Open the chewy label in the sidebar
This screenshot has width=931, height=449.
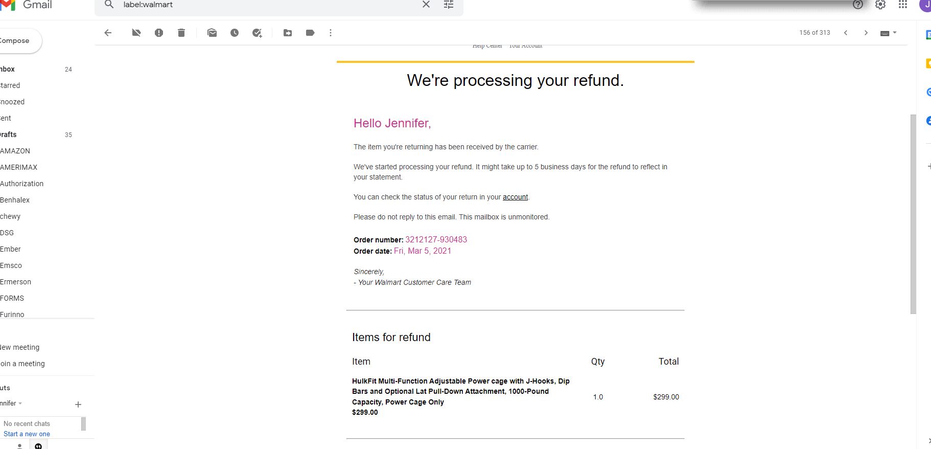(10, 216)
